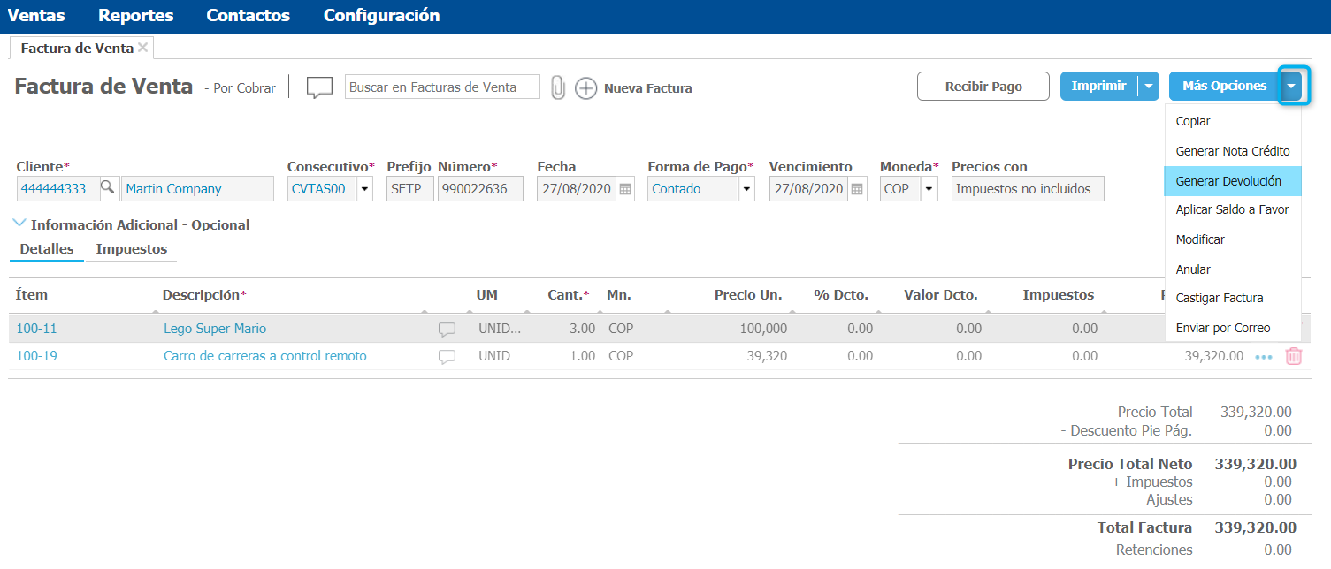The height and width of the screenshot is (569, 1331).
Task: Click the Buscar en Facturas de Venta field
Action: coord(442,87)
